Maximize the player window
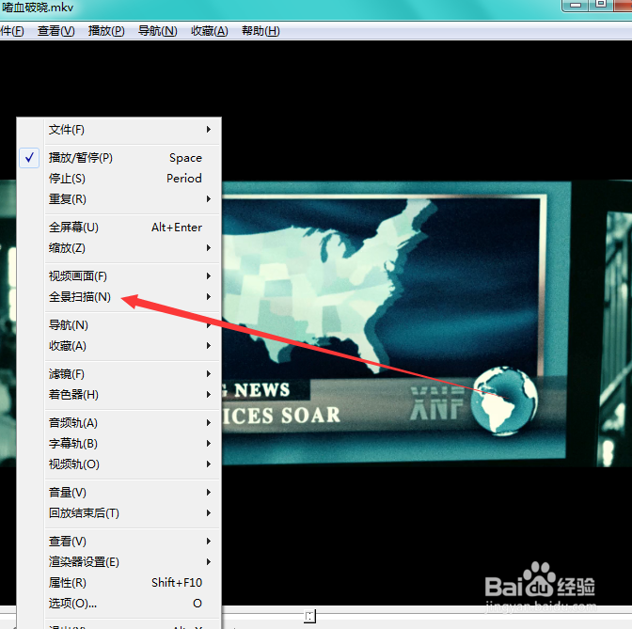The height and width of the screenshot is (629, 632). coord(601,6)
